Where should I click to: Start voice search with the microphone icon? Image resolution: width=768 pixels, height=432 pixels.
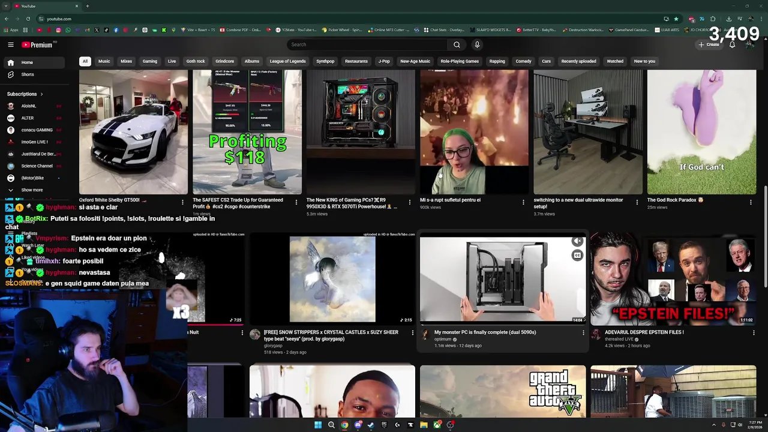[x=477, y=44]
